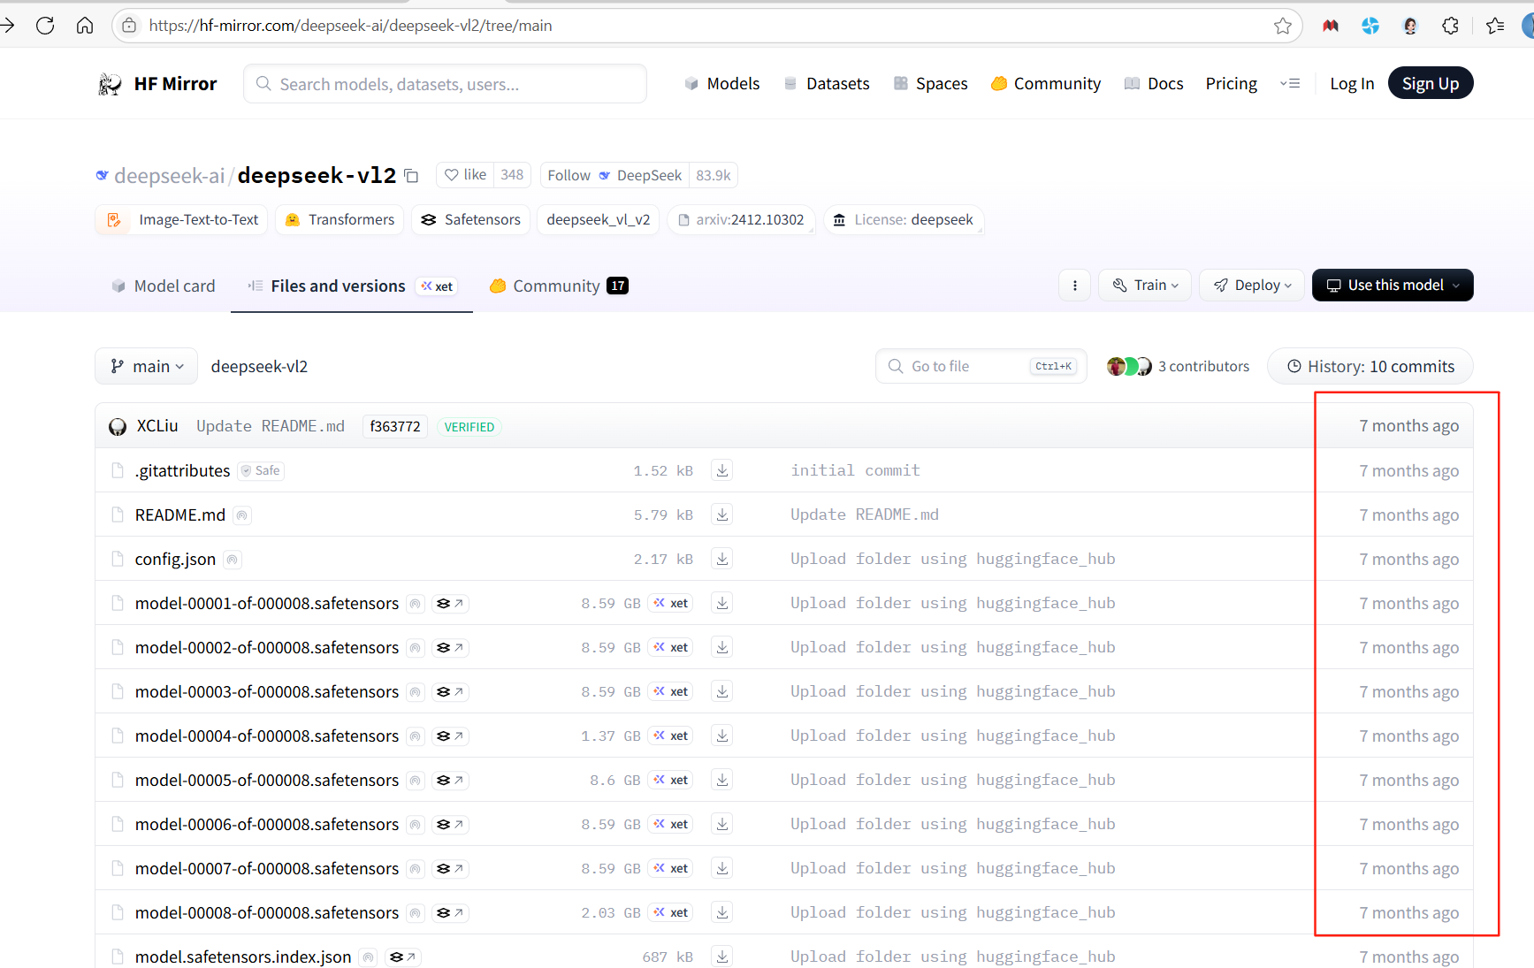The image size is (1534, 968).
Task: Focus the Go to file search box
Action: [981, 366]
